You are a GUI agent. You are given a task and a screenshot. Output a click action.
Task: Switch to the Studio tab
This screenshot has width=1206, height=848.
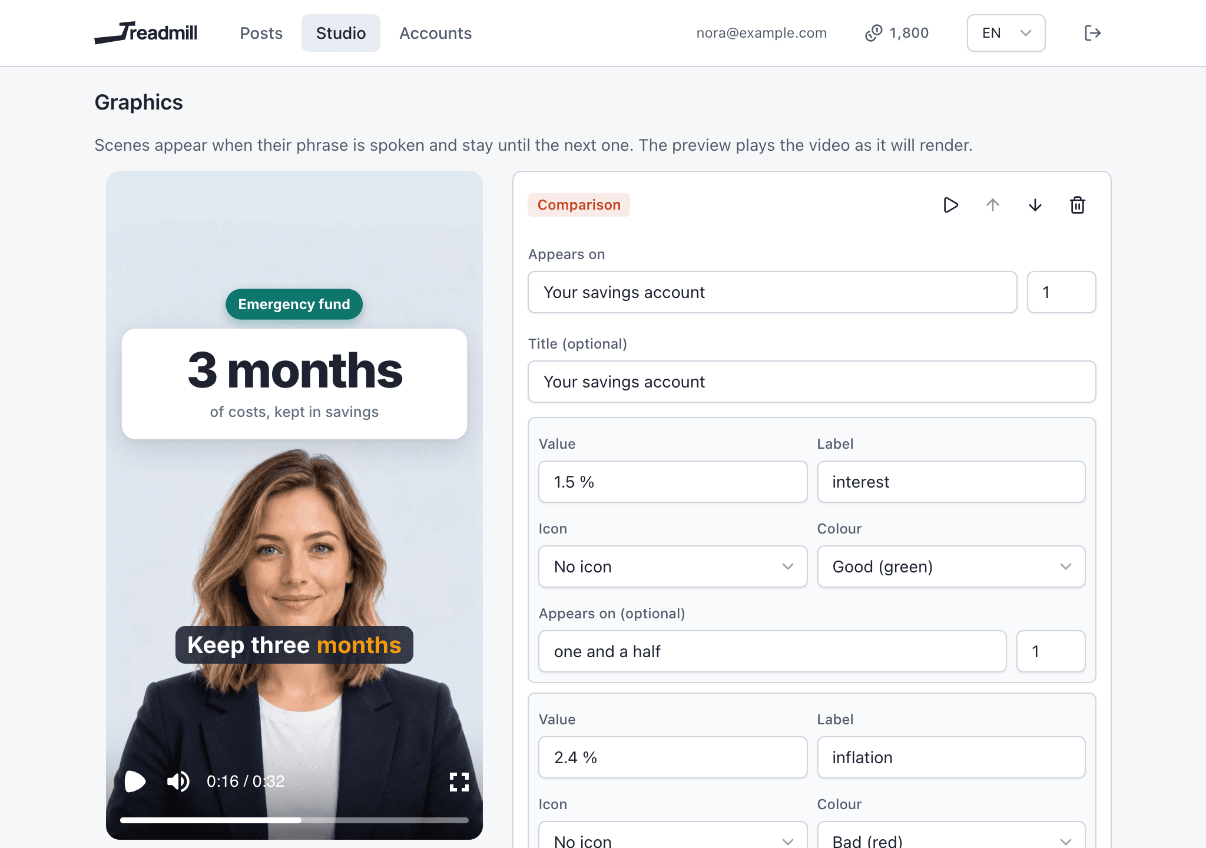tap(341, 33)
